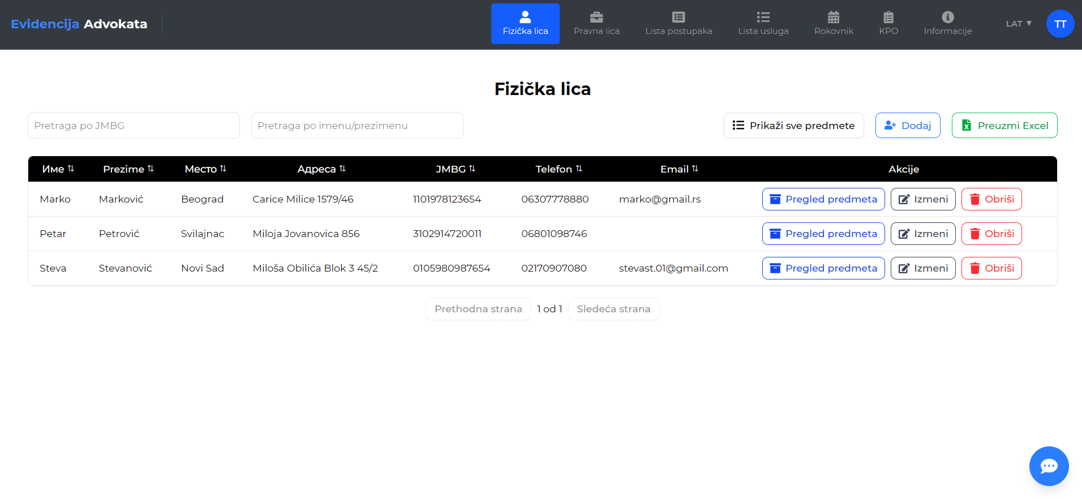Sort by the Адреса column arrows
1082x499 pixels.
click(x=342, y=169)
